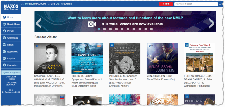Viewport: 225px width, 107px height.
Task: Open the New & News section
Action: 11,24
